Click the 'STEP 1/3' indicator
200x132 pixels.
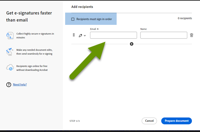click(x=75, y=121)
